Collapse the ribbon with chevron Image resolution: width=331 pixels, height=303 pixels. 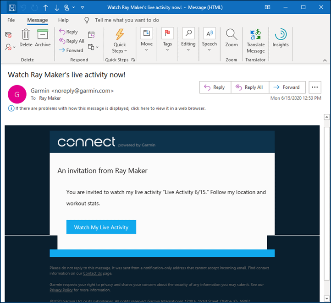tap(325, 60)
